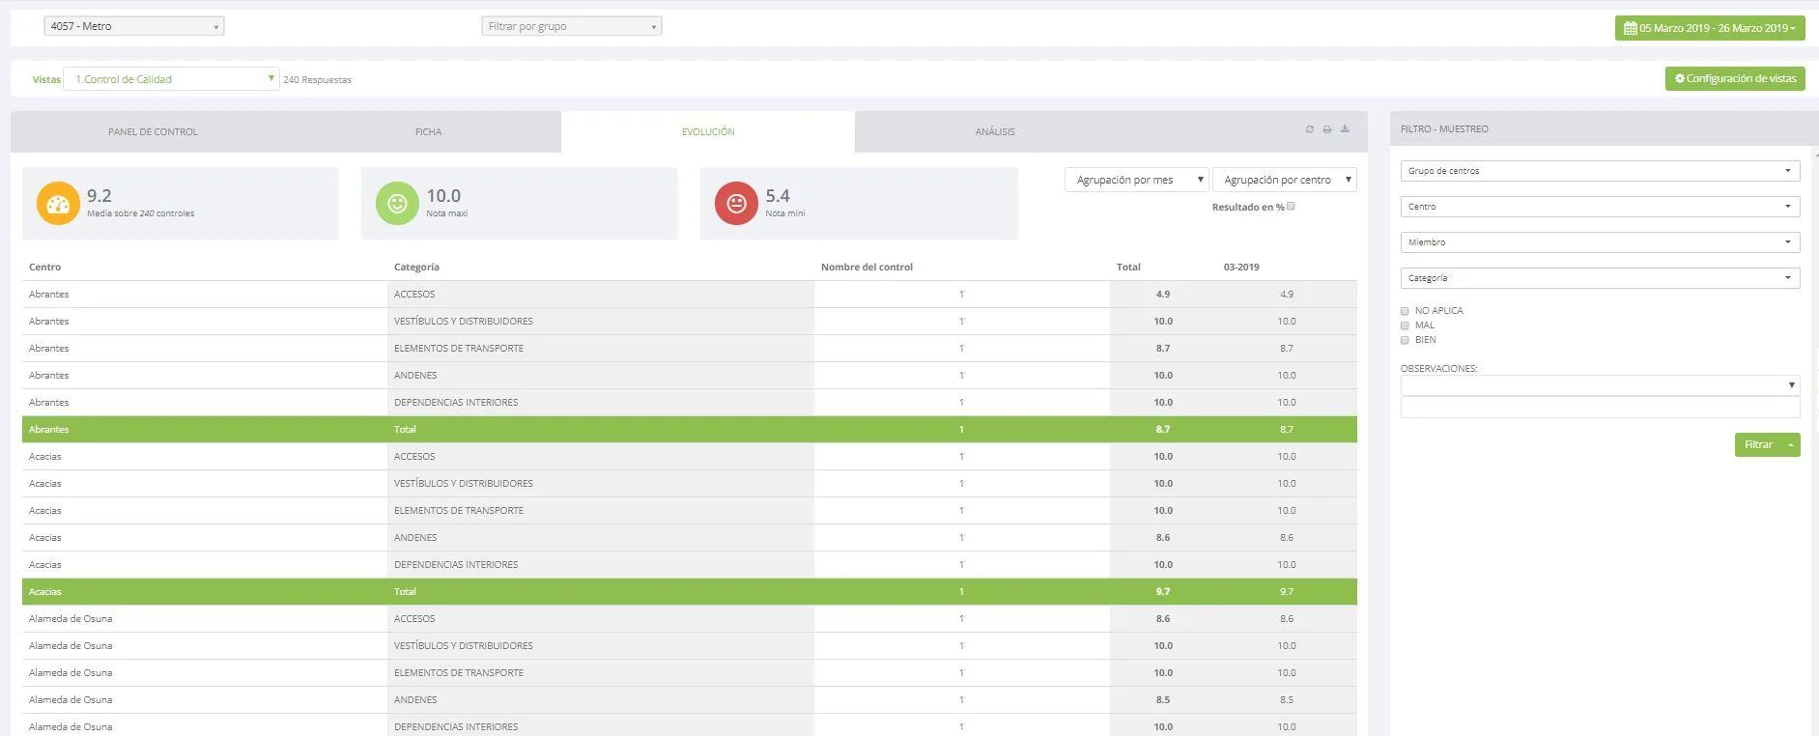Open the date range 05 Marzo - 26 Marzo button
Viewport: 1819px width, 736px height.
coord(1710,28)
